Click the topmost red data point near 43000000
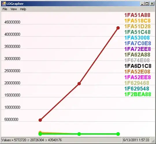 118,28
